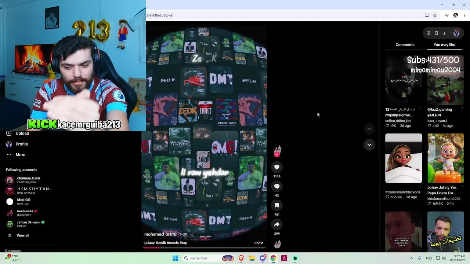Follow the creator via the red plus badge
Viewport: 470px width, 264px height.
tap(277, 155)
